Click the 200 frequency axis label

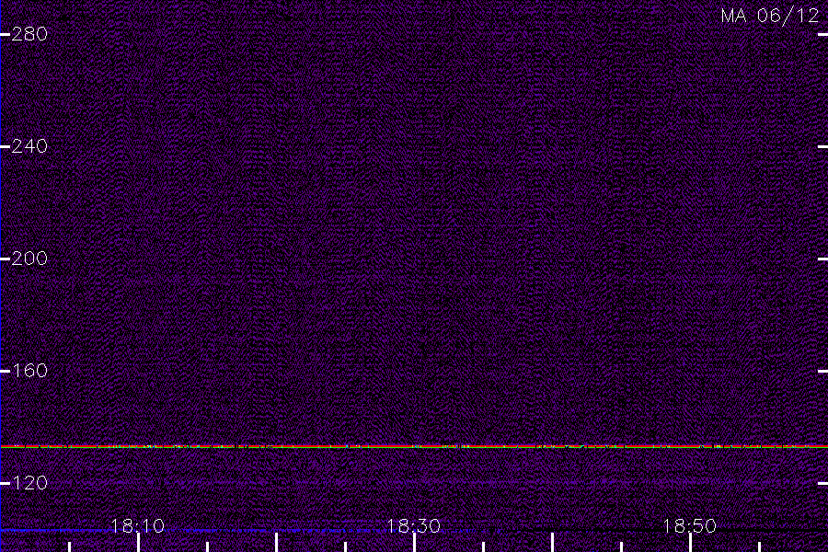tap(29, 259)
